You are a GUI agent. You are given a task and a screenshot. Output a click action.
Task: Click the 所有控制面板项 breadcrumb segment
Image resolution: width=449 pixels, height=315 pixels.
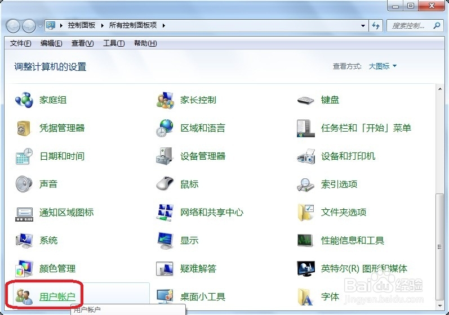(x=133, y=25)
